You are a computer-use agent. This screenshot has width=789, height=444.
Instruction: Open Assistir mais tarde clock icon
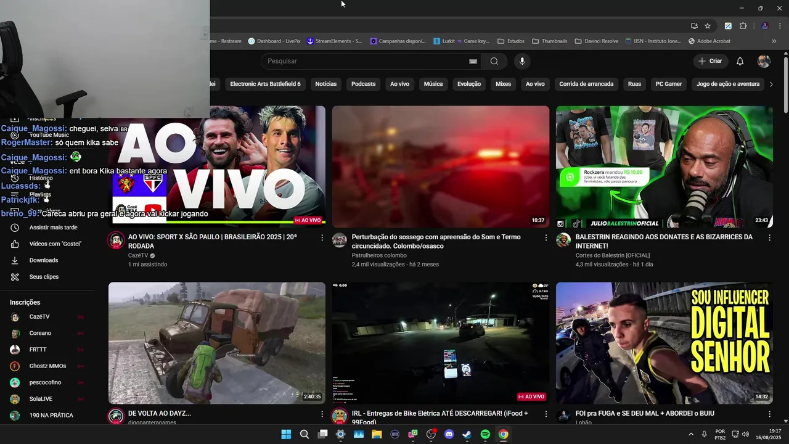pos(15,228)
